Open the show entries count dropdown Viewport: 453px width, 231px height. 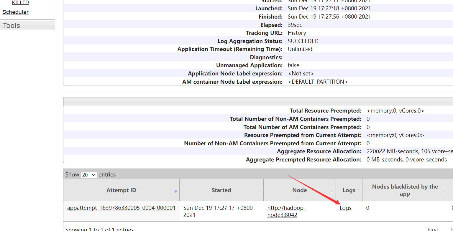pos(89,175)
